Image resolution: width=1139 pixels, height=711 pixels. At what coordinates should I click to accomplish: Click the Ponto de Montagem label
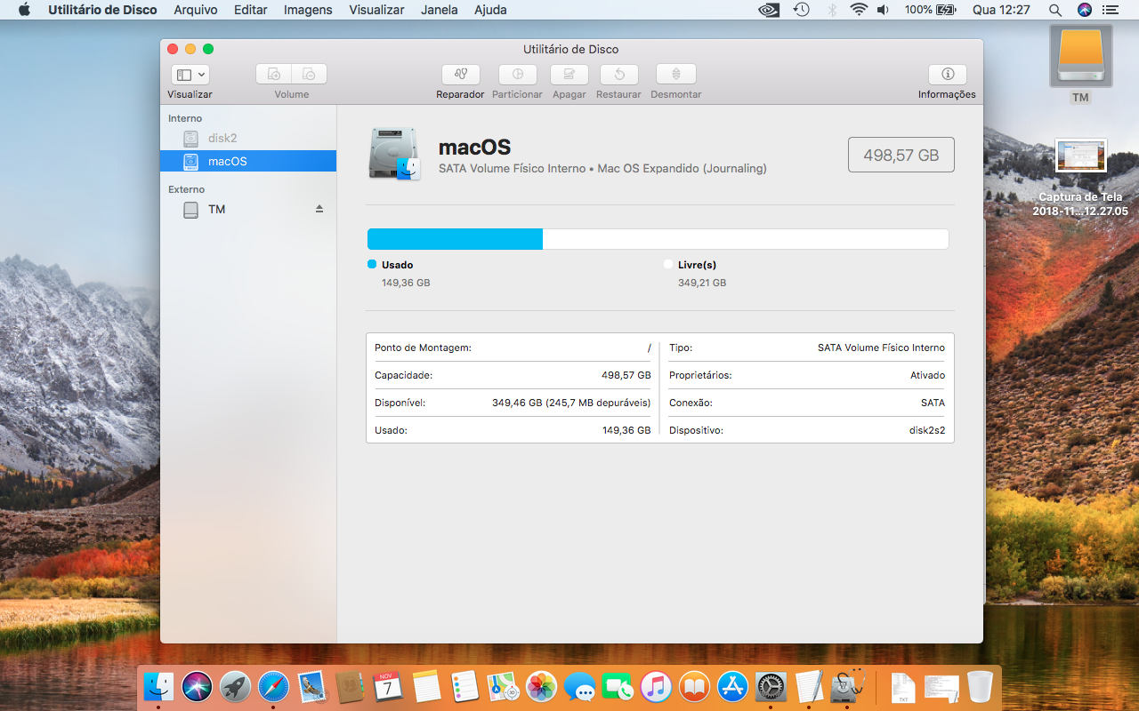(423, 348)
